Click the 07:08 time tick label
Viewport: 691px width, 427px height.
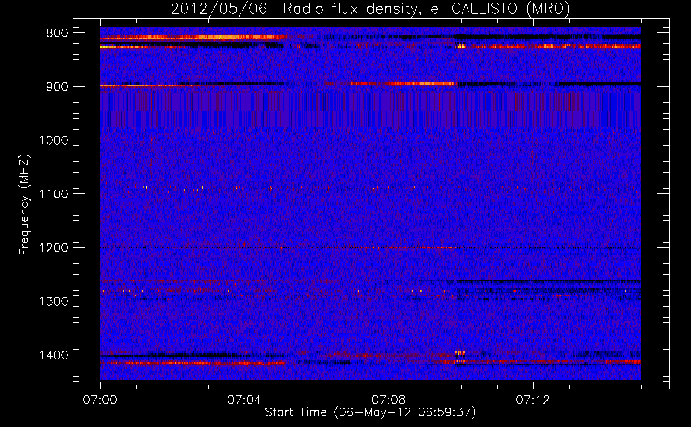(x=389, y=400)
